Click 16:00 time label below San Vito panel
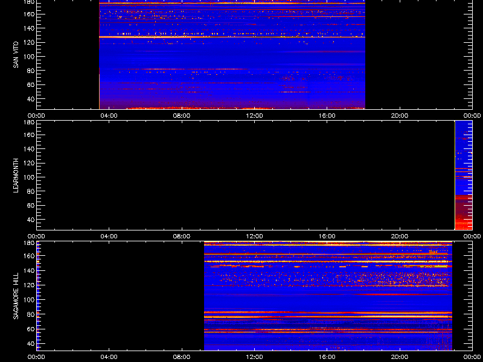This screenshot has width=483, height=362. pos(327,116)
